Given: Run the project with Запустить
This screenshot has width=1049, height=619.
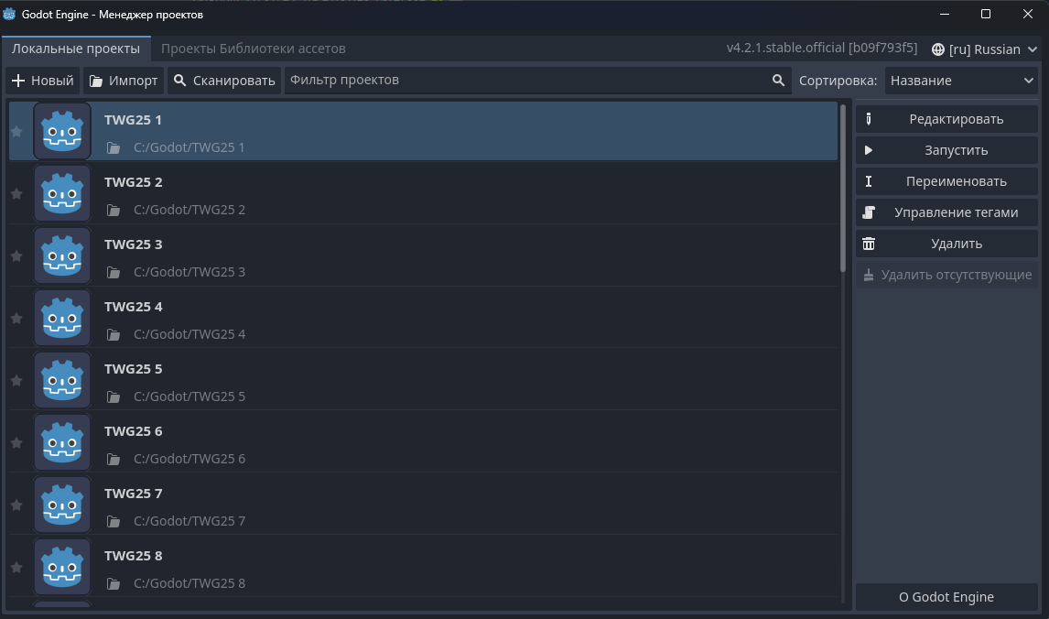Looking at the screenshot, I should pyautogui.click(x=946, y=150).
